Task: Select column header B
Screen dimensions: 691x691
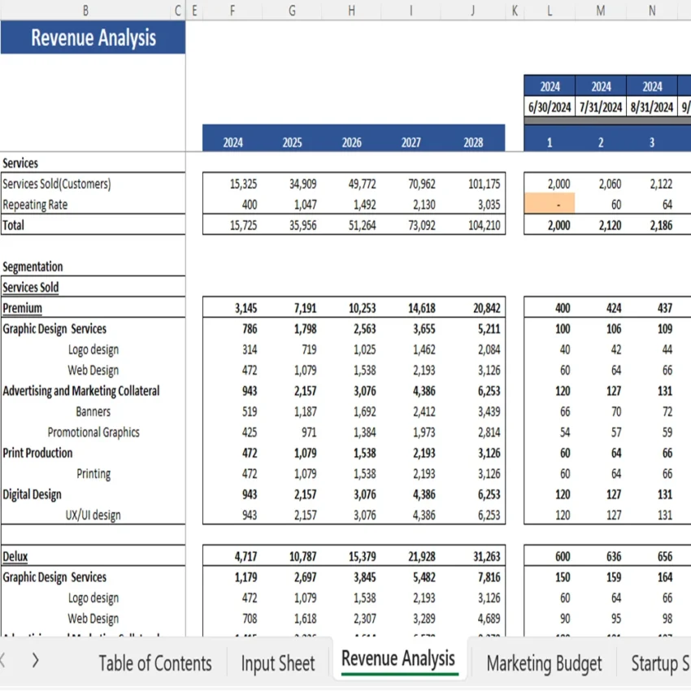Action: 85,11
